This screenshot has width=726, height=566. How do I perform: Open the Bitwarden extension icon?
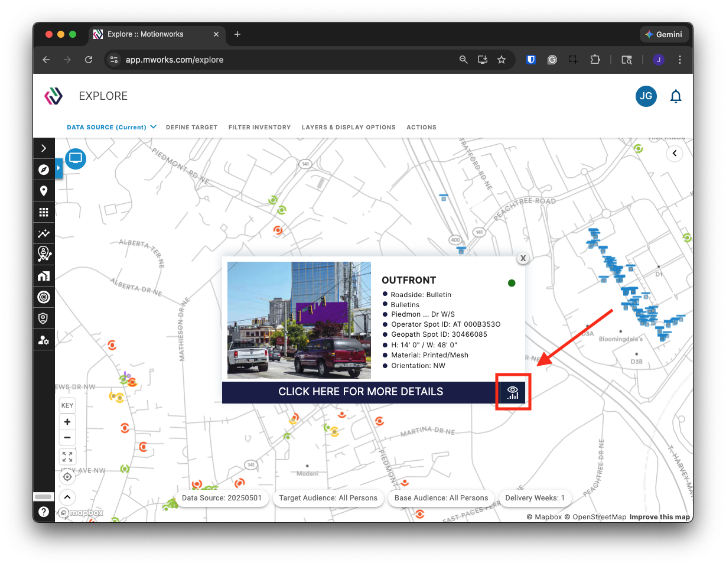(531, 60)
